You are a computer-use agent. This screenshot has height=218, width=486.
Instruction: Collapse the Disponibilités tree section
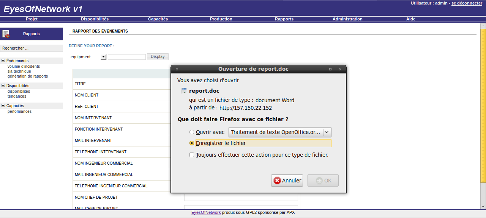tap(3, 86)
